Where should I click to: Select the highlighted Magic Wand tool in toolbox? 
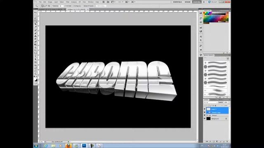click(x=35, y=21)
